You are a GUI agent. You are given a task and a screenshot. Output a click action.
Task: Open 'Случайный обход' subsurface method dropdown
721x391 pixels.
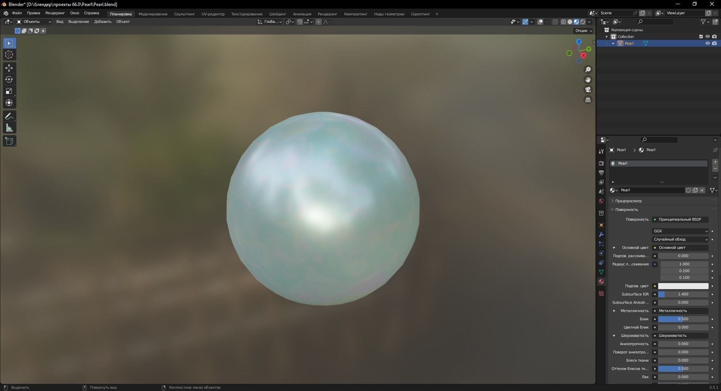pyautogui.click(x=680, y=239)
